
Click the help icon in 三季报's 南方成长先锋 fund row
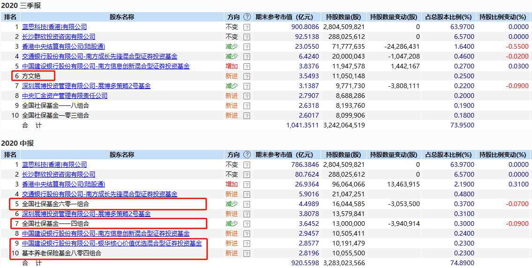click(x=247, y=57)
